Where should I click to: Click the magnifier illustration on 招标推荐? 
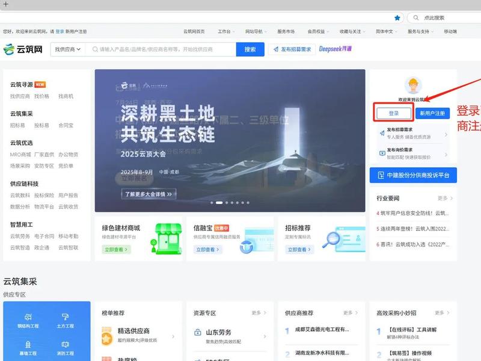343,239
